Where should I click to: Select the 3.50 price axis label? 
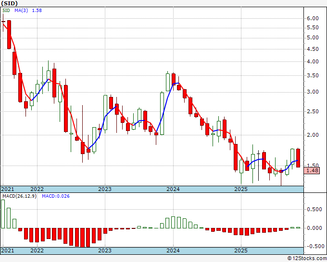click(313, 75)
